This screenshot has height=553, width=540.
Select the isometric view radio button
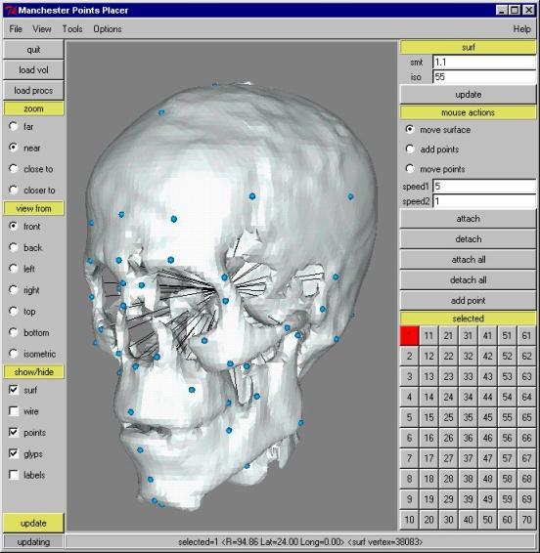14,354
